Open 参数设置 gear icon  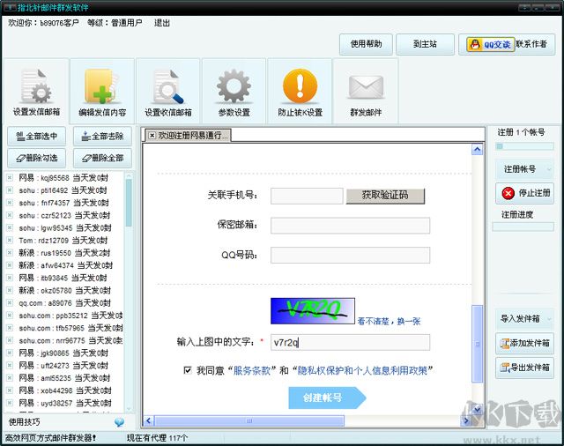(x=234, y=92)
